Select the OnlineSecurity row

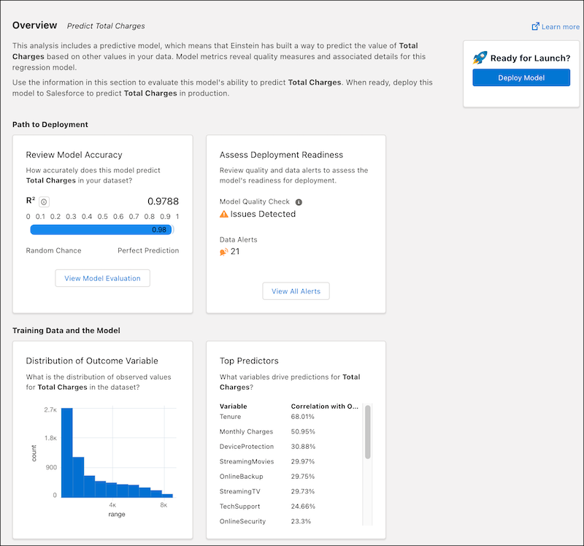[289, 521]
